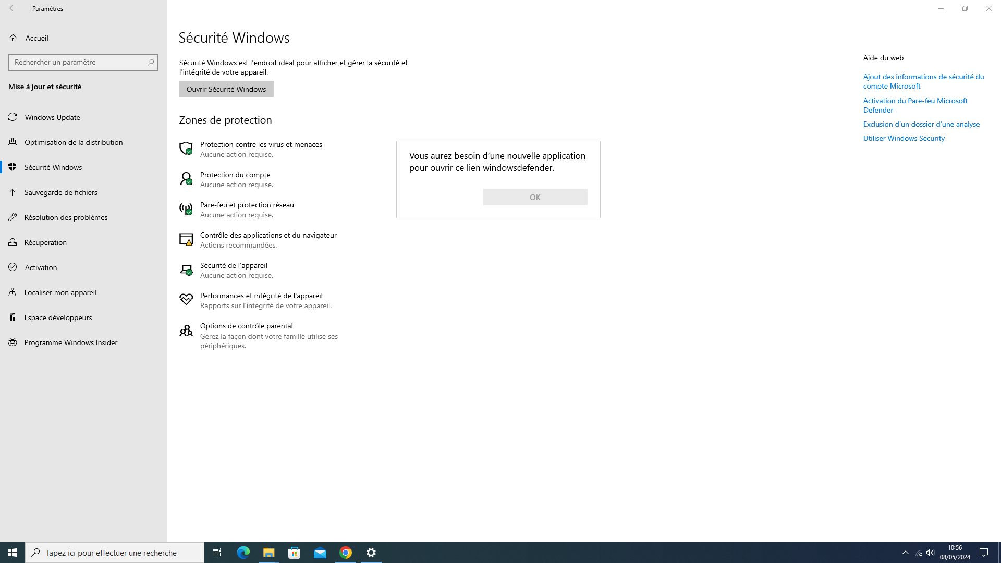Screen dimensions: 1001x563
Task: Select Activation in the sidebar
Action: 83,267
